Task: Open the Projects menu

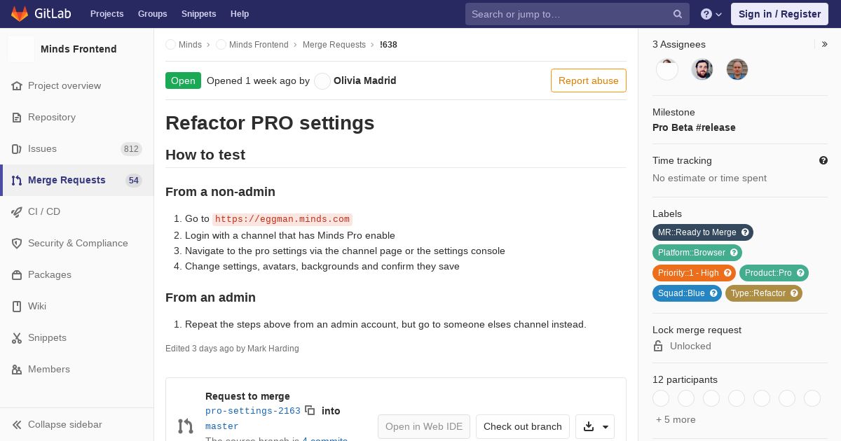Action: point(107,14)
